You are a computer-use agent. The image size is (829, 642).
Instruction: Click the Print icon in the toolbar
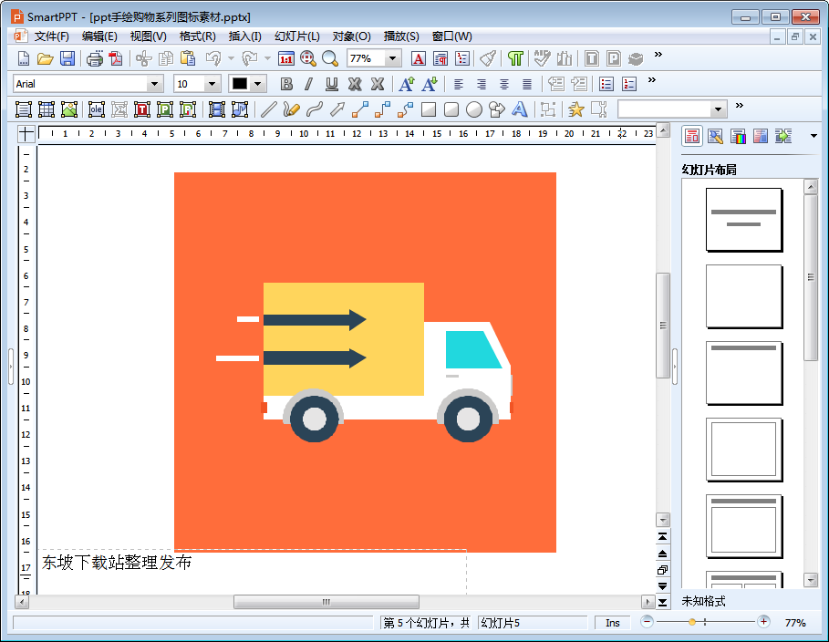(95, 58)
